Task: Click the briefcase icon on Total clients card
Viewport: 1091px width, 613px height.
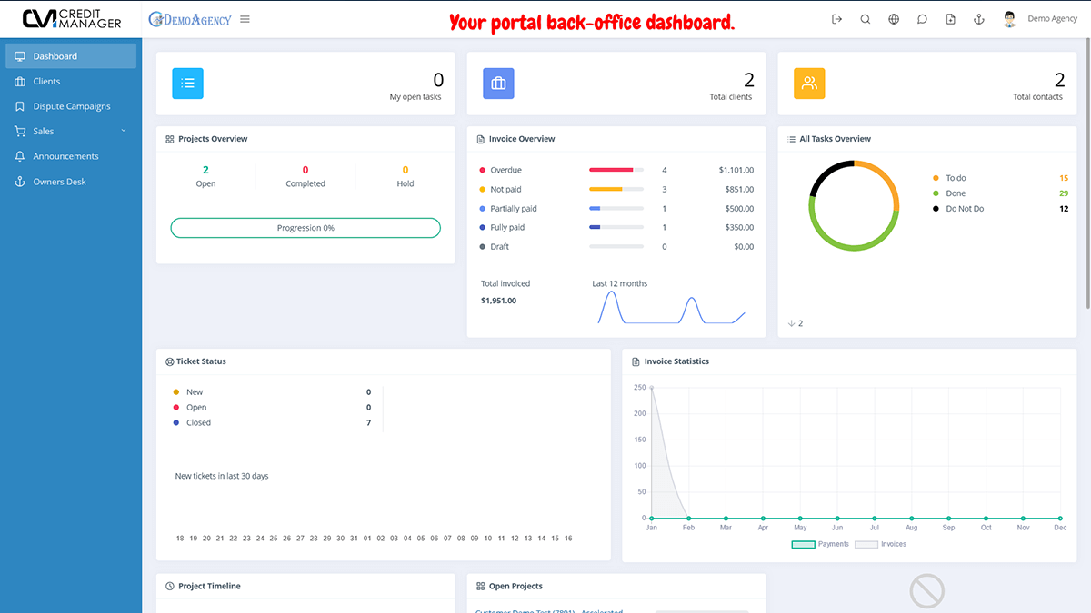Action: tap(498, 83)
